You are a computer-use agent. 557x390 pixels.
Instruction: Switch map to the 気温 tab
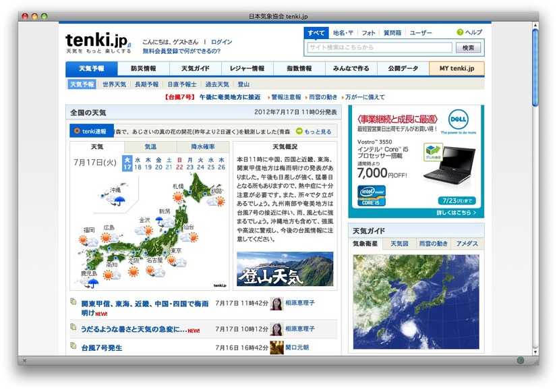(150, 147)
